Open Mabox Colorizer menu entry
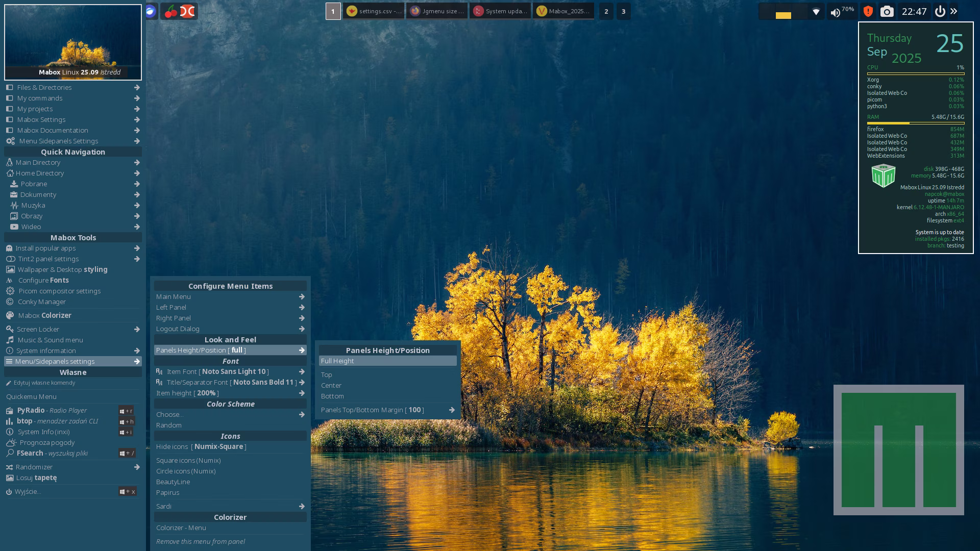The height and width of the screenshot is (551, 980). [44, 315]
